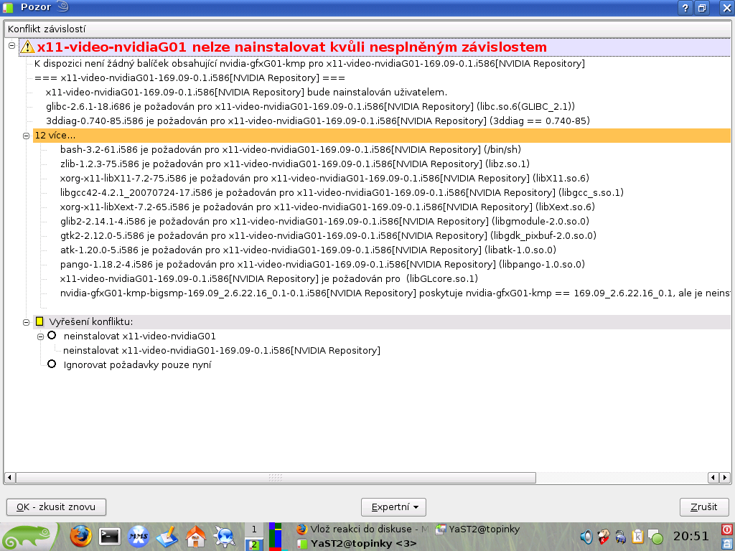Click the right arrow at the scrollbar's far right end
Screen dimensions: 735x551
point(725,477)
